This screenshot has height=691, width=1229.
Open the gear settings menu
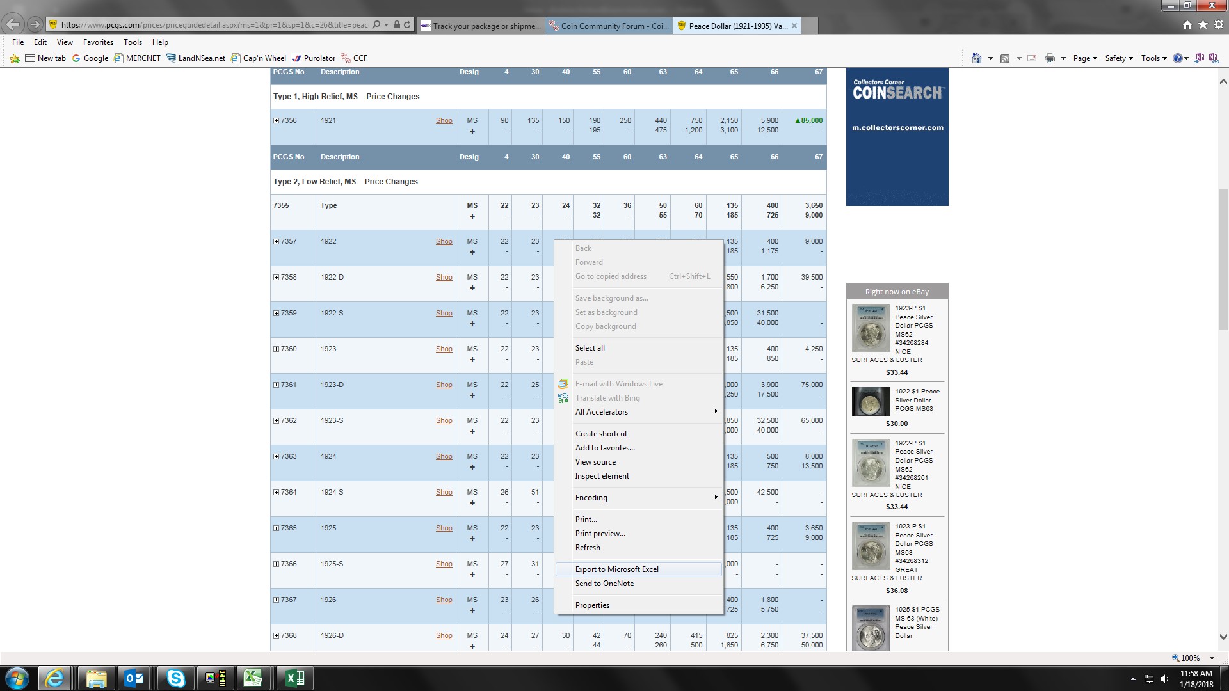tap(1218, 25)
